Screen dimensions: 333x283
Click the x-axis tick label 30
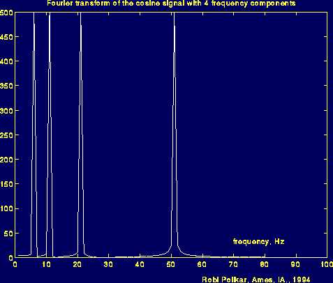click(x=108, y=264)
